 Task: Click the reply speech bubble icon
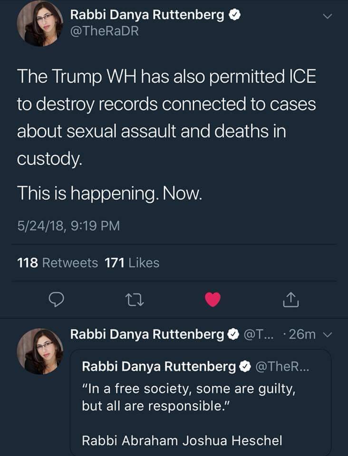click(57, 299)
